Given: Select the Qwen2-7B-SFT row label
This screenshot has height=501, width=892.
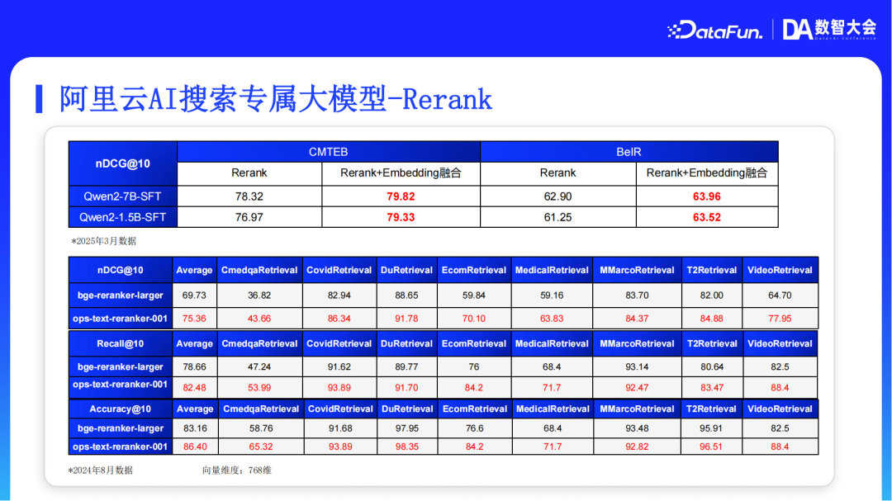Looking at the screenshot, I should [122, 196].
